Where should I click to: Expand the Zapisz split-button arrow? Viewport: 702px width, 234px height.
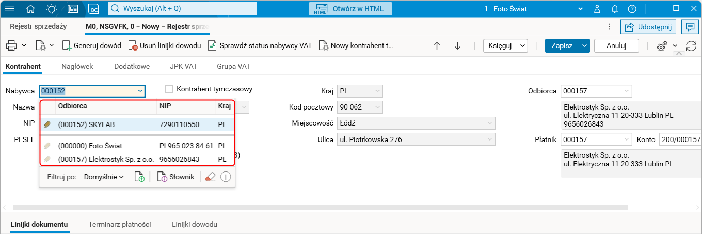[584, 45]
